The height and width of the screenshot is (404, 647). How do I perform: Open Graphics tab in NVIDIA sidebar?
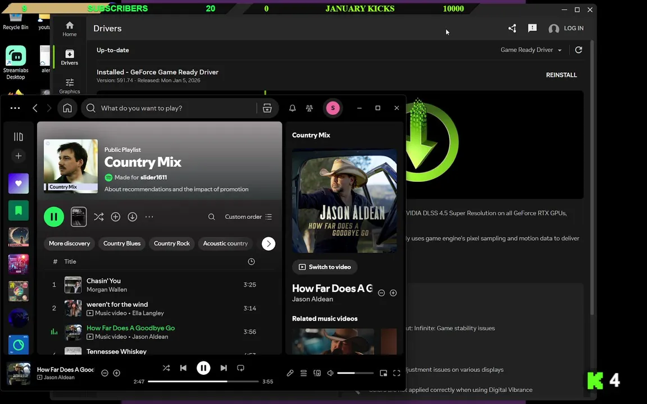pyautogui.click(x=69, y=86)
